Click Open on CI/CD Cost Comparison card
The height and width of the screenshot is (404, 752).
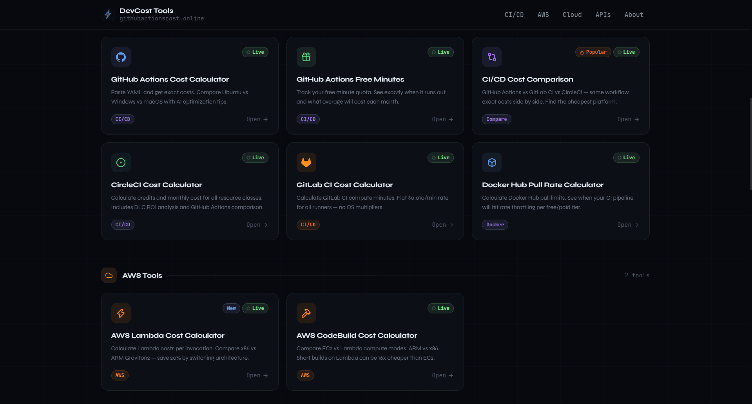coord(628,119)
